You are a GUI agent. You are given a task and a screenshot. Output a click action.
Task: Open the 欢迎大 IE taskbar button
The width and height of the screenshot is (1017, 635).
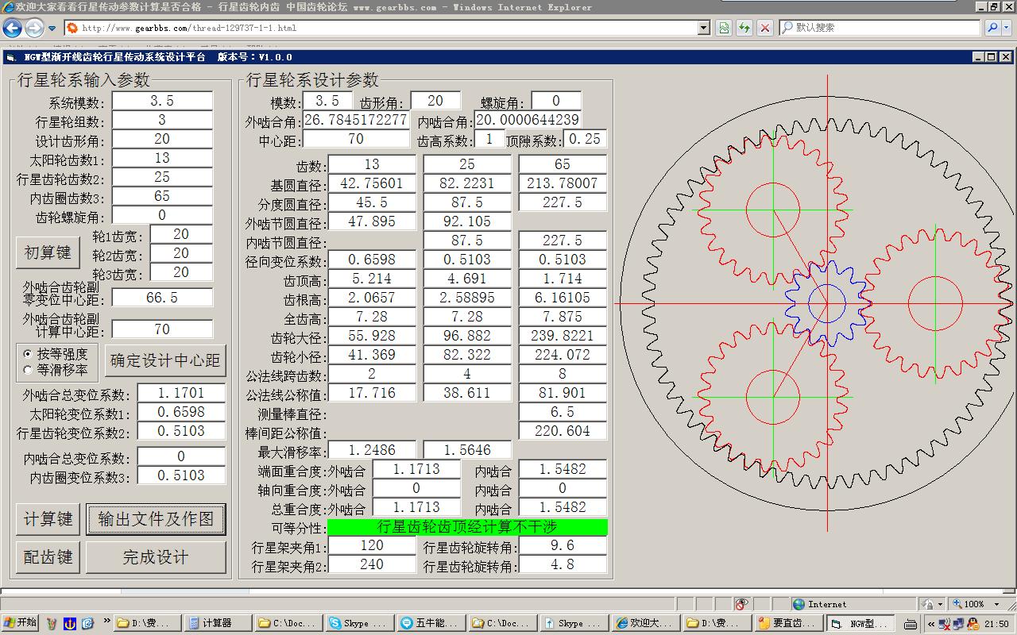645,623
